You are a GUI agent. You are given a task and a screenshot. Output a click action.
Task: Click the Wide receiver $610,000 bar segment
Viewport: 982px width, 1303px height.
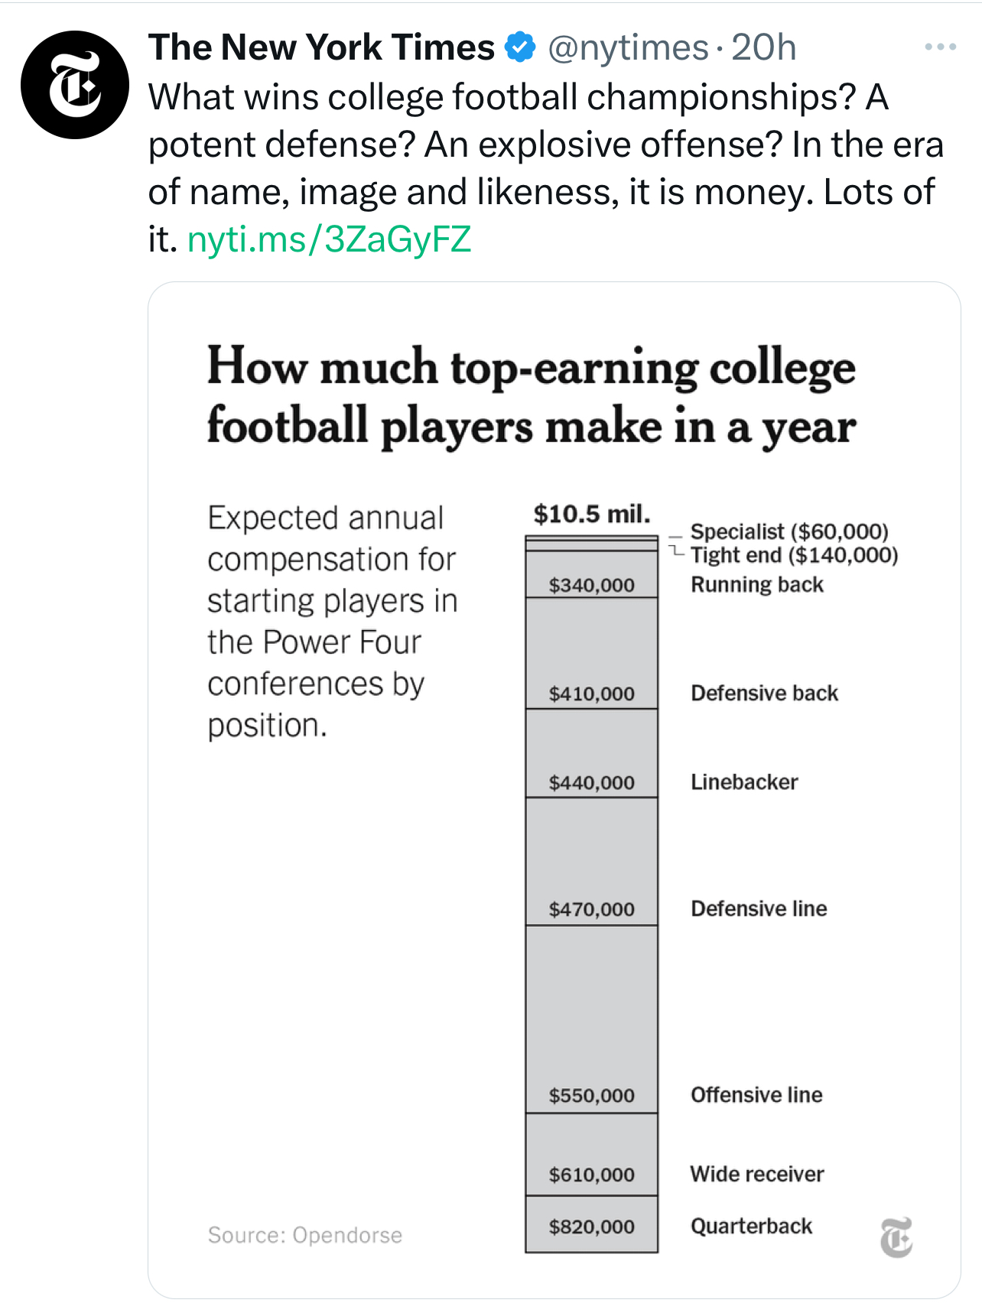point(591,1155)
